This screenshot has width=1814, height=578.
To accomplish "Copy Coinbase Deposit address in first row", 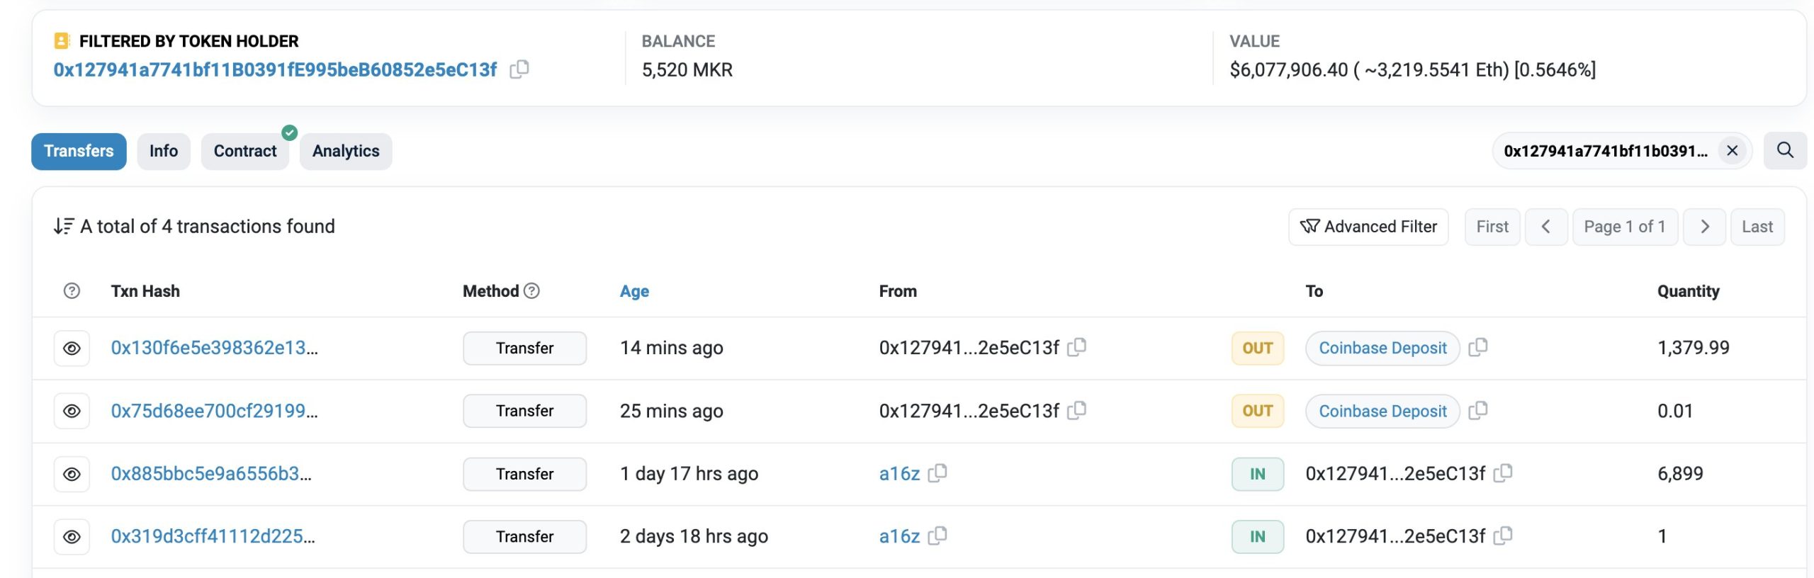I will [x=1478, y=347].
